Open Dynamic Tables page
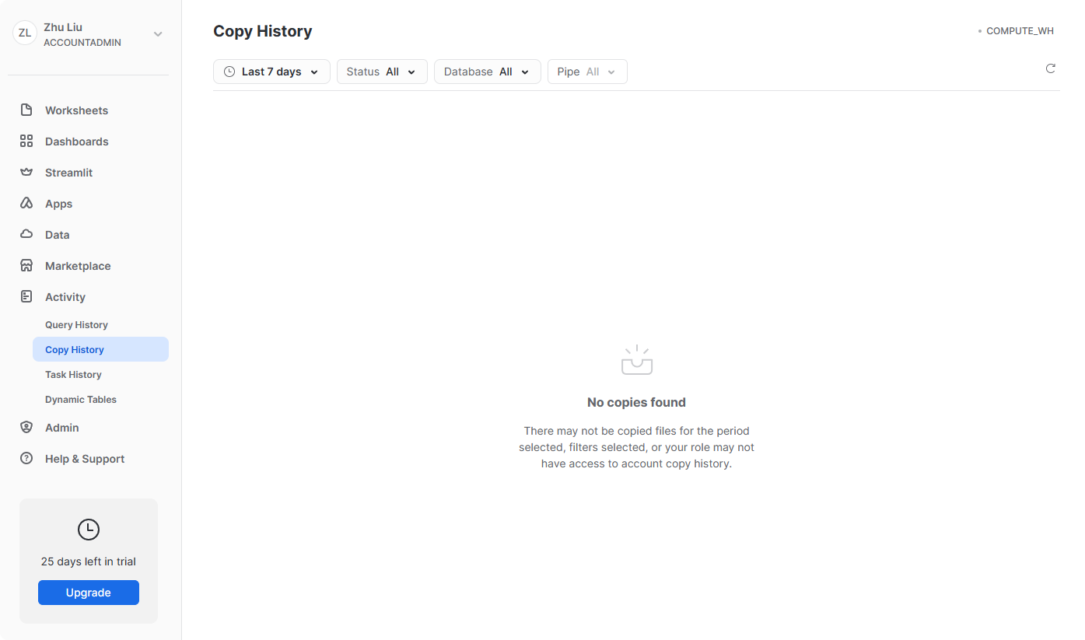Image resolution: width=1085 pixels, height=640 pixels. coord(81,400)
